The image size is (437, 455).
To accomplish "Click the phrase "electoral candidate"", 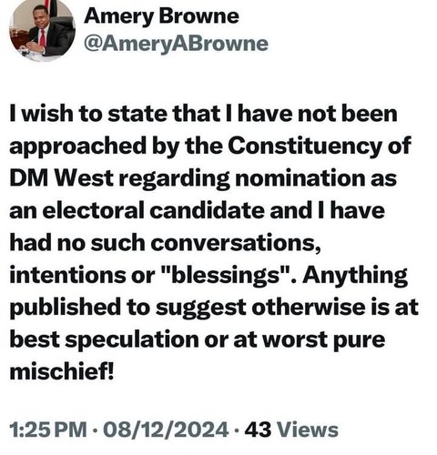I will coord(154,210).
